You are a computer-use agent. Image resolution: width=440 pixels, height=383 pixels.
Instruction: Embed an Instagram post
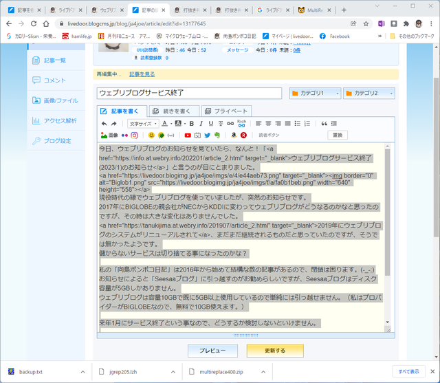click(135, 135)
